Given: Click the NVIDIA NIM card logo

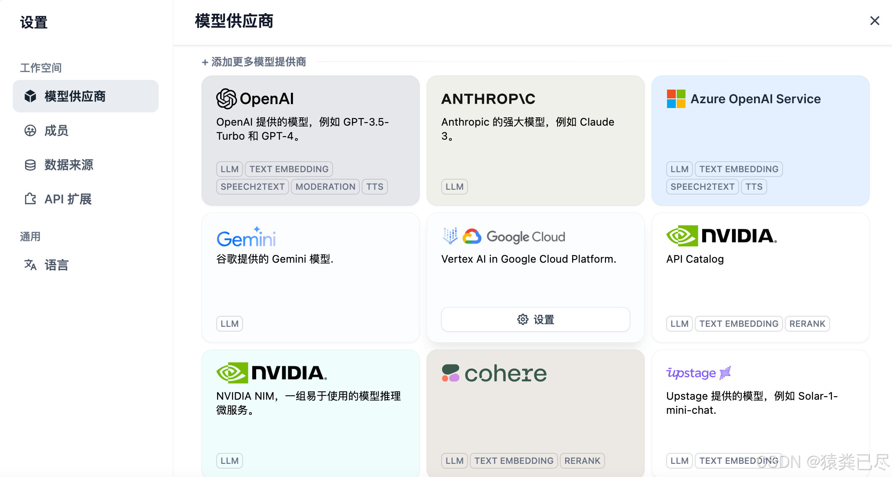Looking at the screenshot, I should point(272,373).
